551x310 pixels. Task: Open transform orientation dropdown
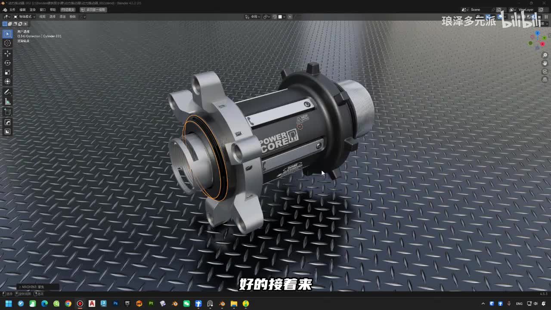point(253,17)
